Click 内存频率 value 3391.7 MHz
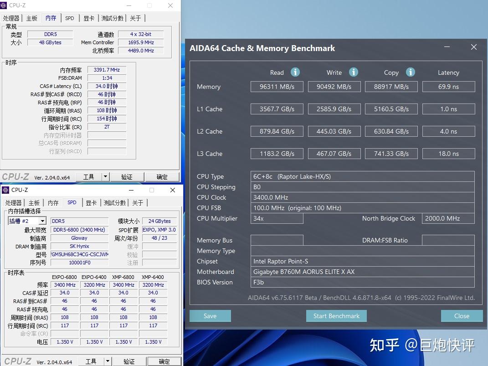488x366 pixels. tap(107, 70)
